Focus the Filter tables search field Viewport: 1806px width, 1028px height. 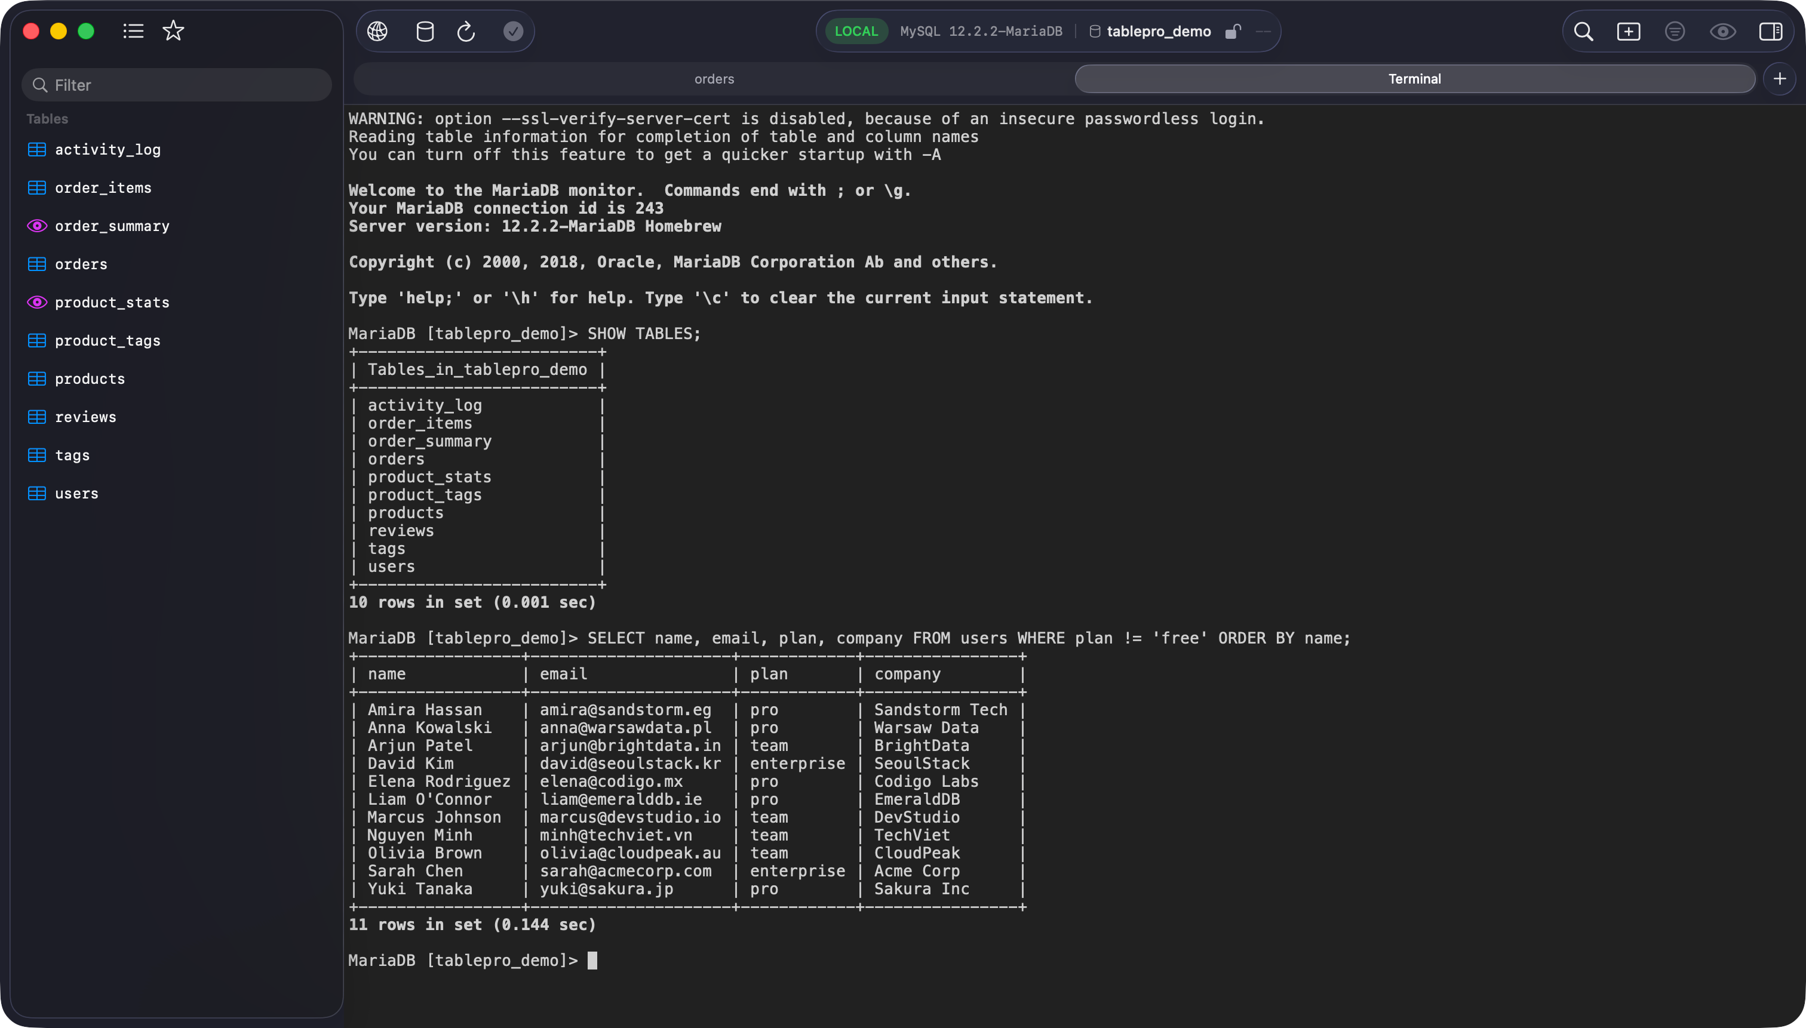click(x=177, y=85)
